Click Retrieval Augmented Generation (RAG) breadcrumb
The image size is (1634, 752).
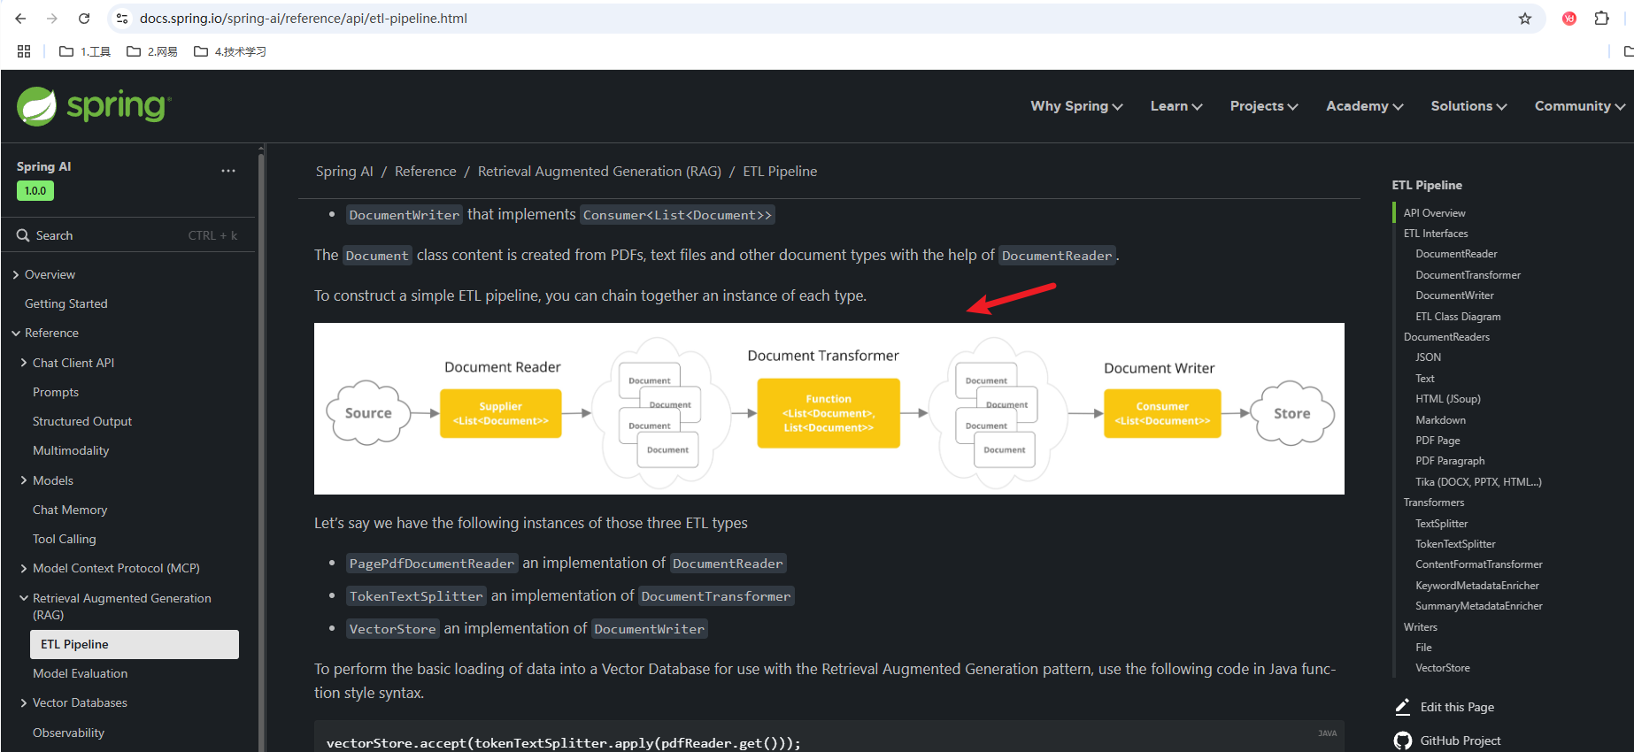click(x=599, y=172)
